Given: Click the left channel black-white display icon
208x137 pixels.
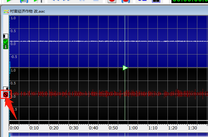Looking at the screenshot, I should 6,36.
